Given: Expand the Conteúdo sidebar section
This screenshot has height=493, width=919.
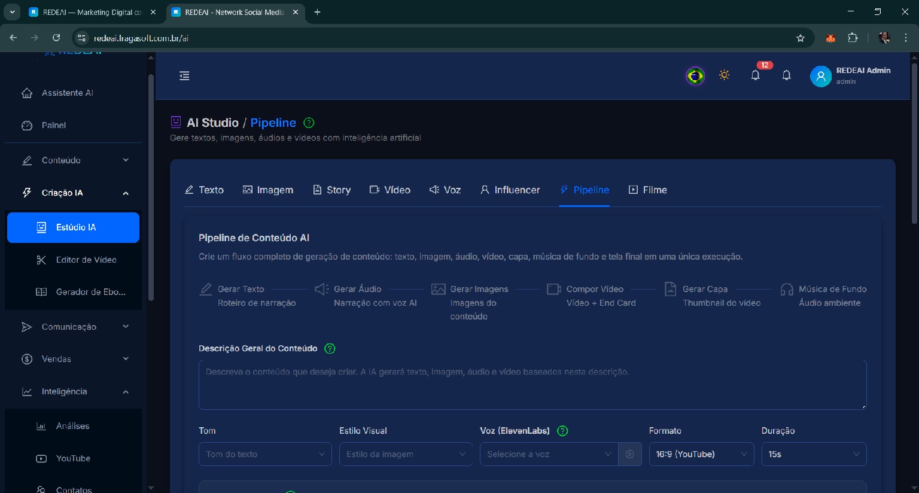Looking at the screenshot, I should [74, 160].
